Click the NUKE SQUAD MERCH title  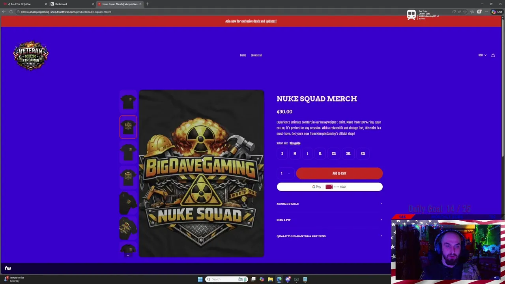(317, 99)
